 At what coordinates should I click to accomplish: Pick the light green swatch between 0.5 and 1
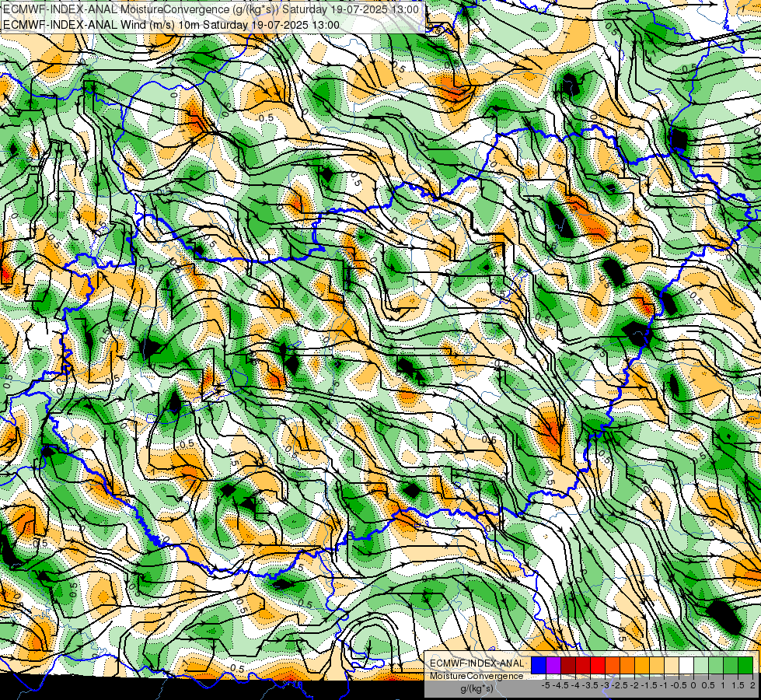pos(717,665)
